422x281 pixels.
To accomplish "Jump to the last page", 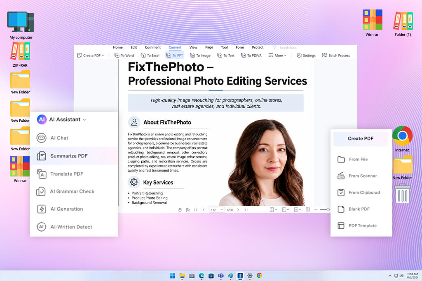I will pos(246,210).
